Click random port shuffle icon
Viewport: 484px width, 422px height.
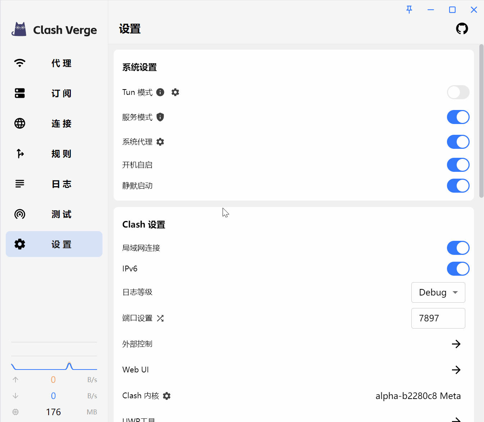160,318
